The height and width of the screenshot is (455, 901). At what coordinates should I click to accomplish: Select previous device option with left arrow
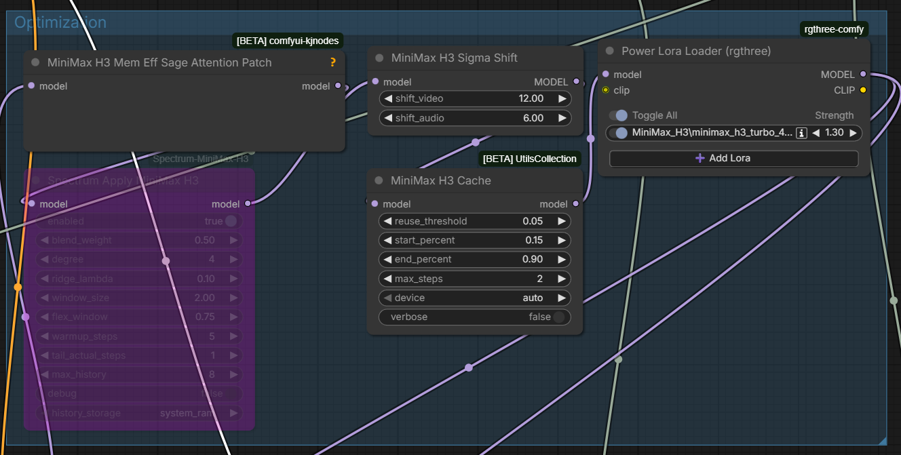point(388,298)
